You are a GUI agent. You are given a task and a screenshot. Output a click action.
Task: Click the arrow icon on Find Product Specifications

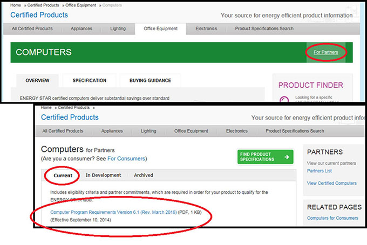pos(287,157)
